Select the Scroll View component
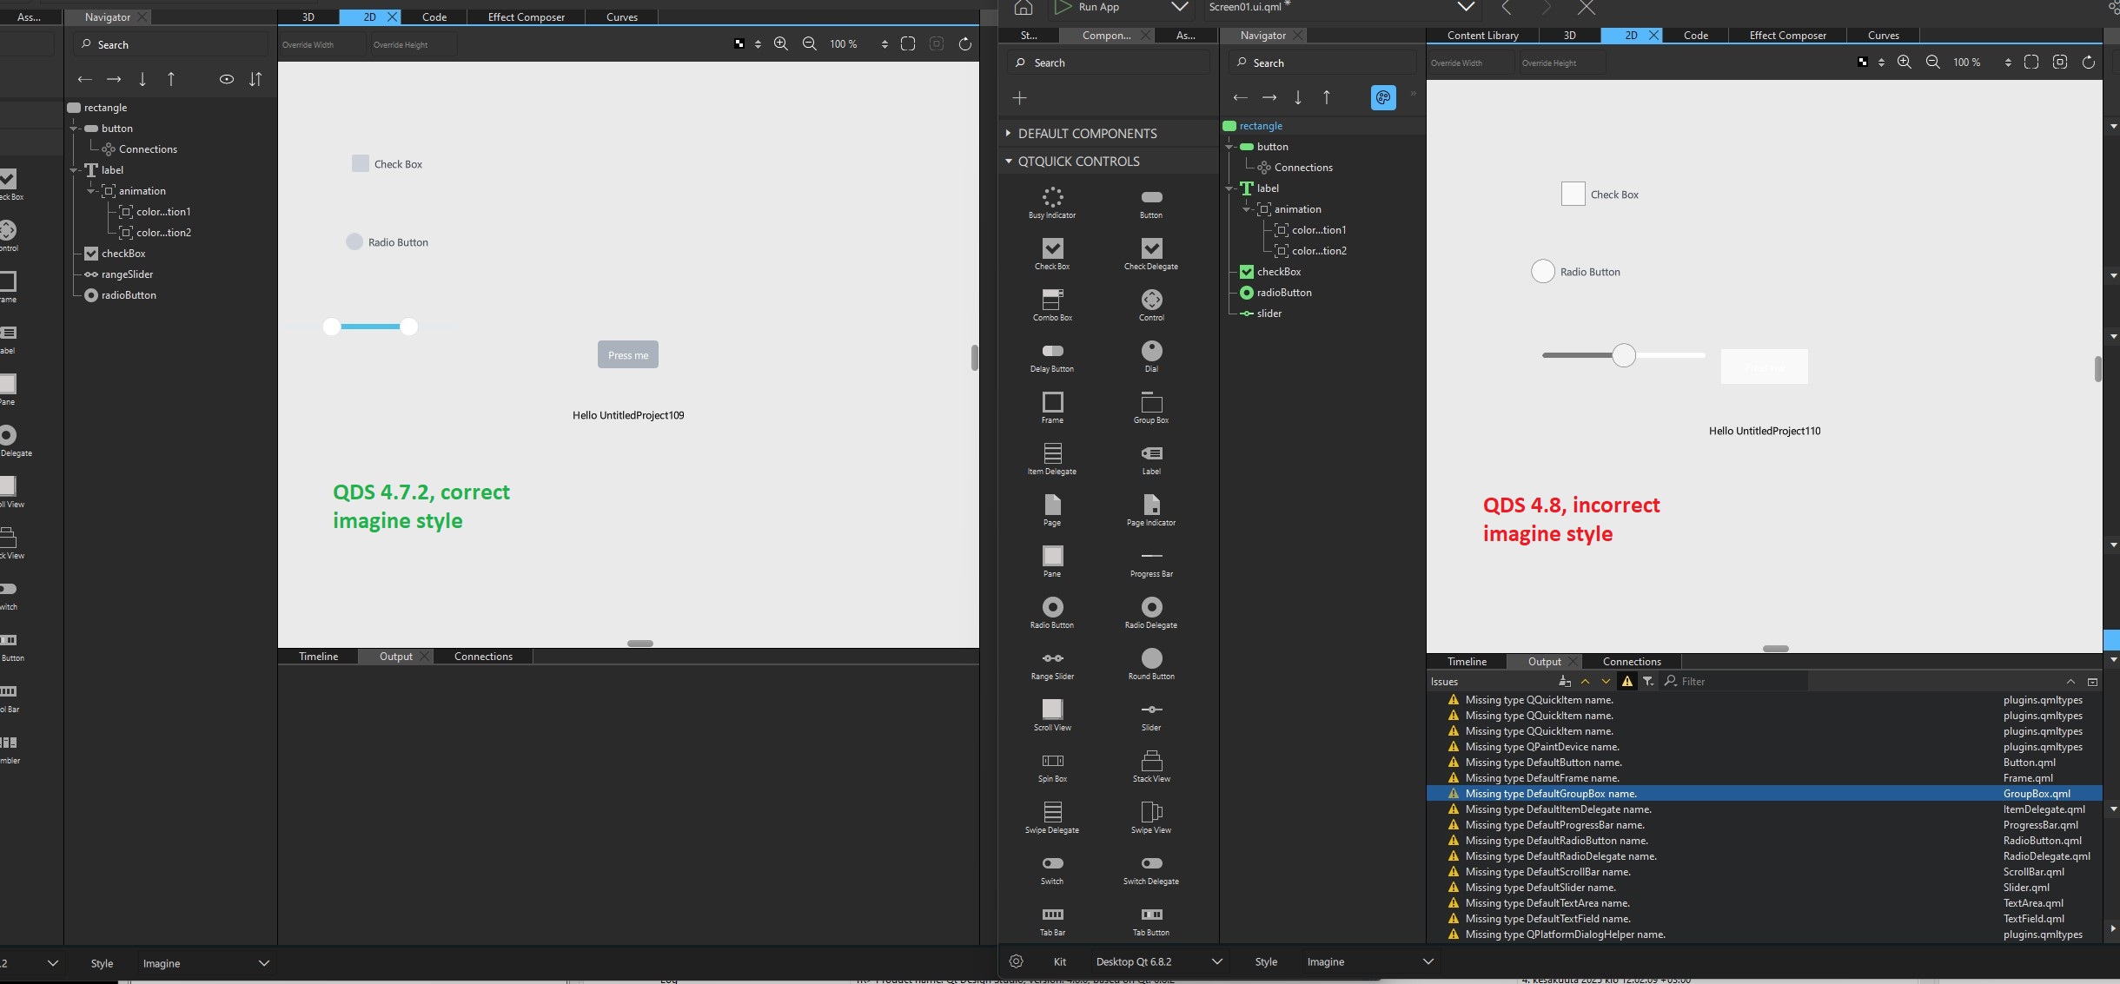Viewport: 2120px width, 984px height. tap(1052, 715)
